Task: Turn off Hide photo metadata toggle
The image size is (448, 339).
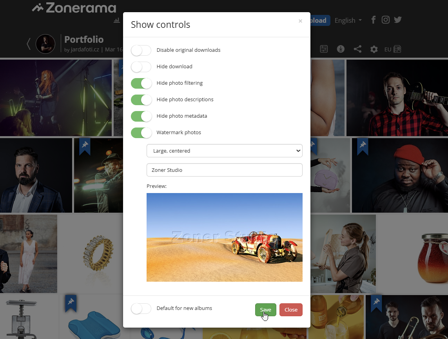Action: (141, 116)
